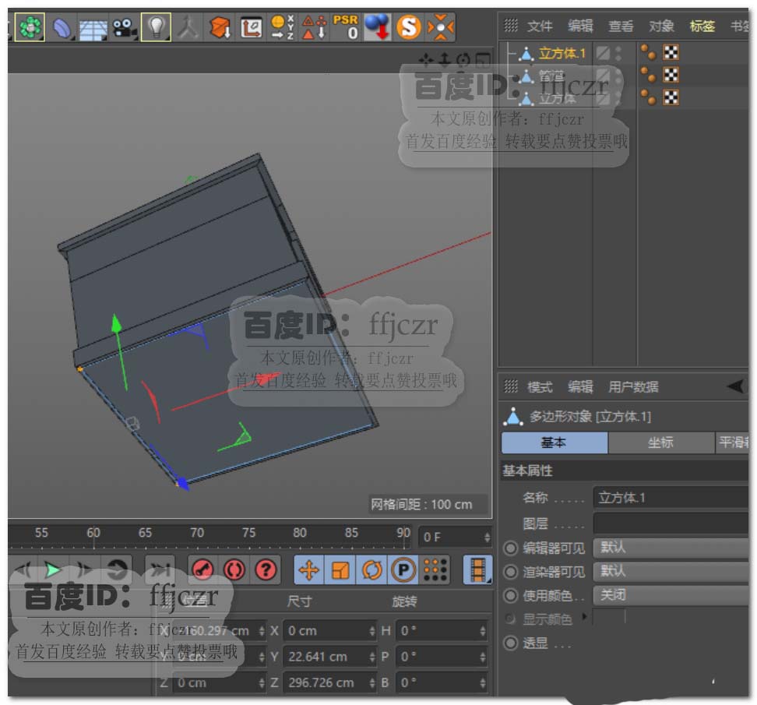Adjust size Z 296.726 cm stepper arrows
The width and height of the screenshot is (757, 705).
371,682
